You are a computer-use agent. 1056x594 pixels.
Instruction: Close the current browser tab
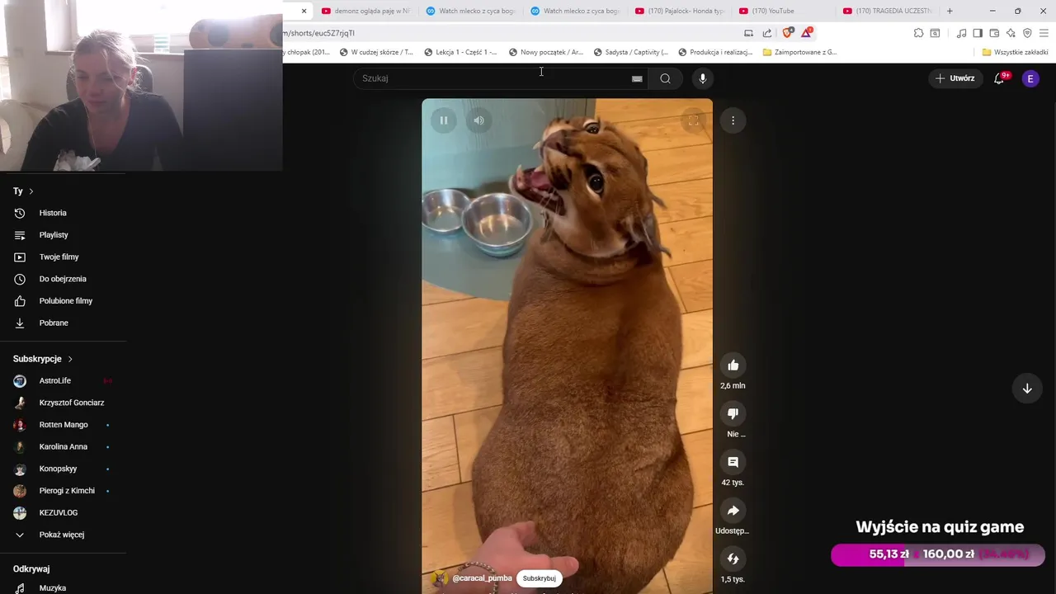(x=304, y=11)
